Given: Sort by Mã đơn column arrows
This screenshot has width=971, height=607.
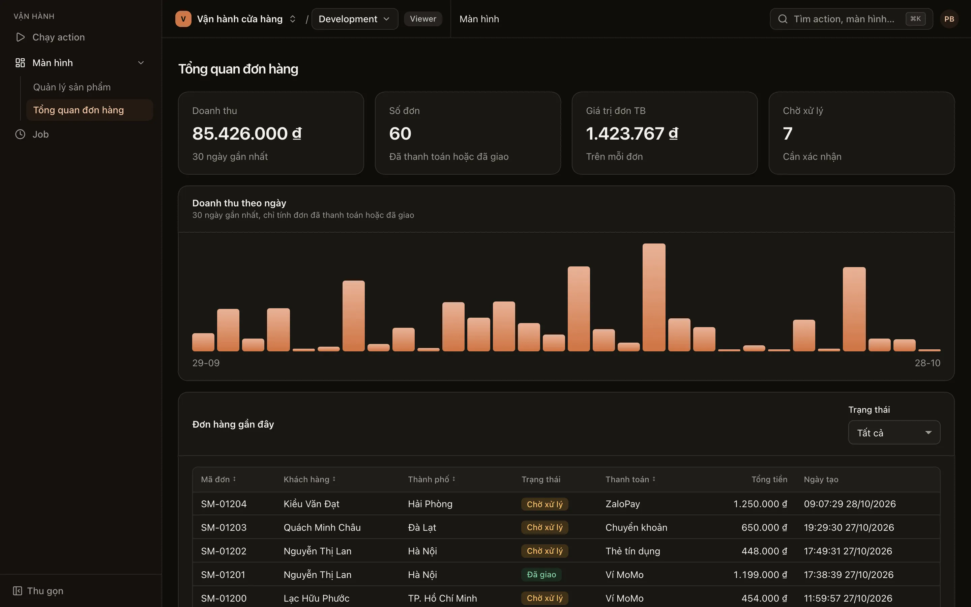Looking at the screenshot, I should coord(234,479).
